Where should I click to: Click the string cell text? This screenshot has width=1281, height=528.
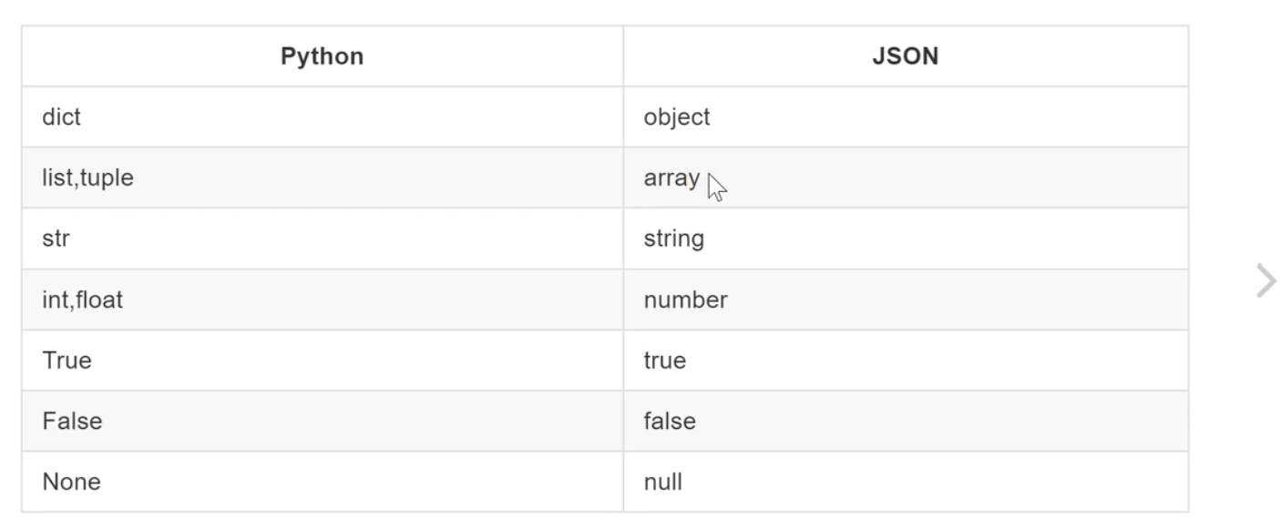coord(673,239)
